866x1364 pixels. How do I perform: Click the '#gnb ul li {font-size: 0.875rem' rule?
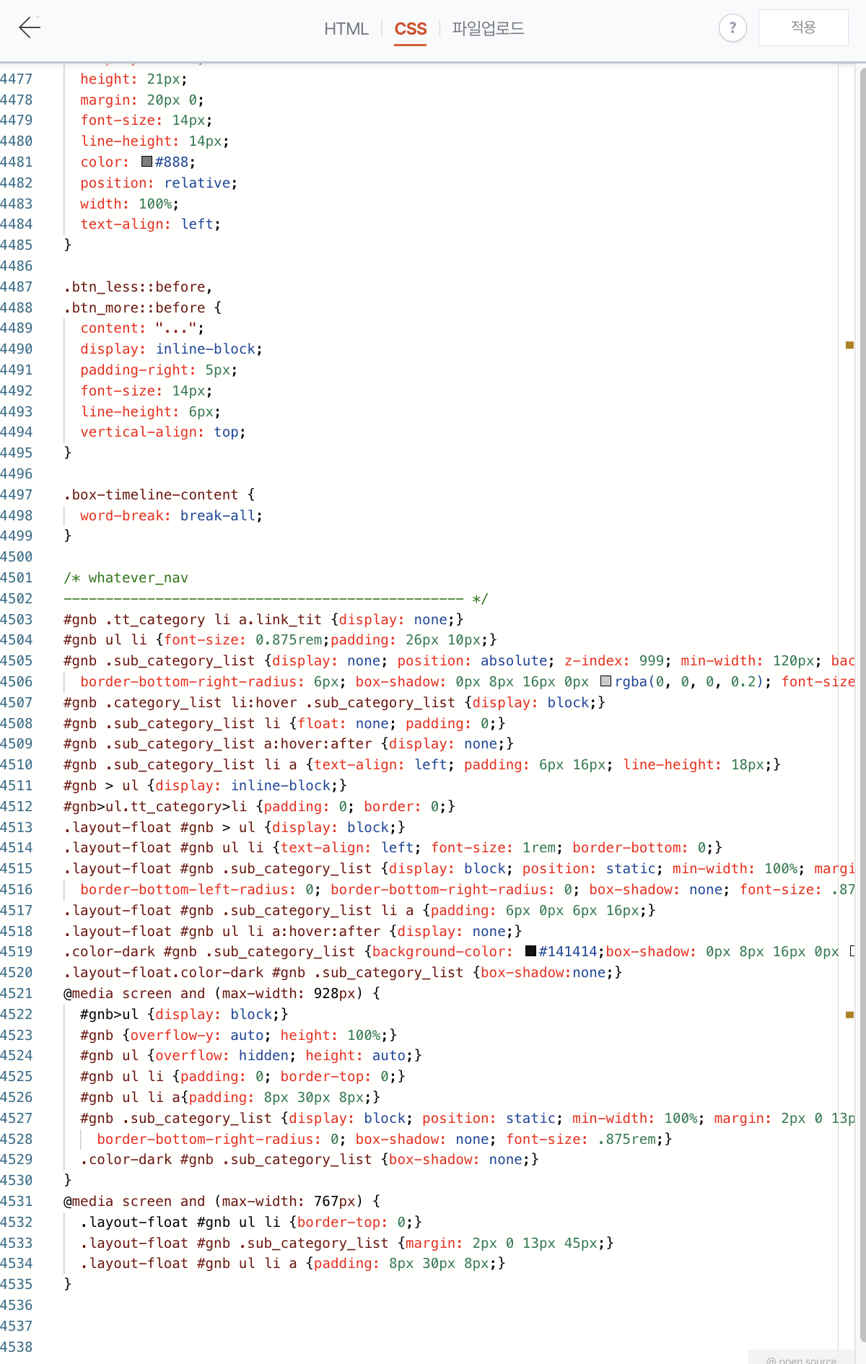click(x=280, y=639)
